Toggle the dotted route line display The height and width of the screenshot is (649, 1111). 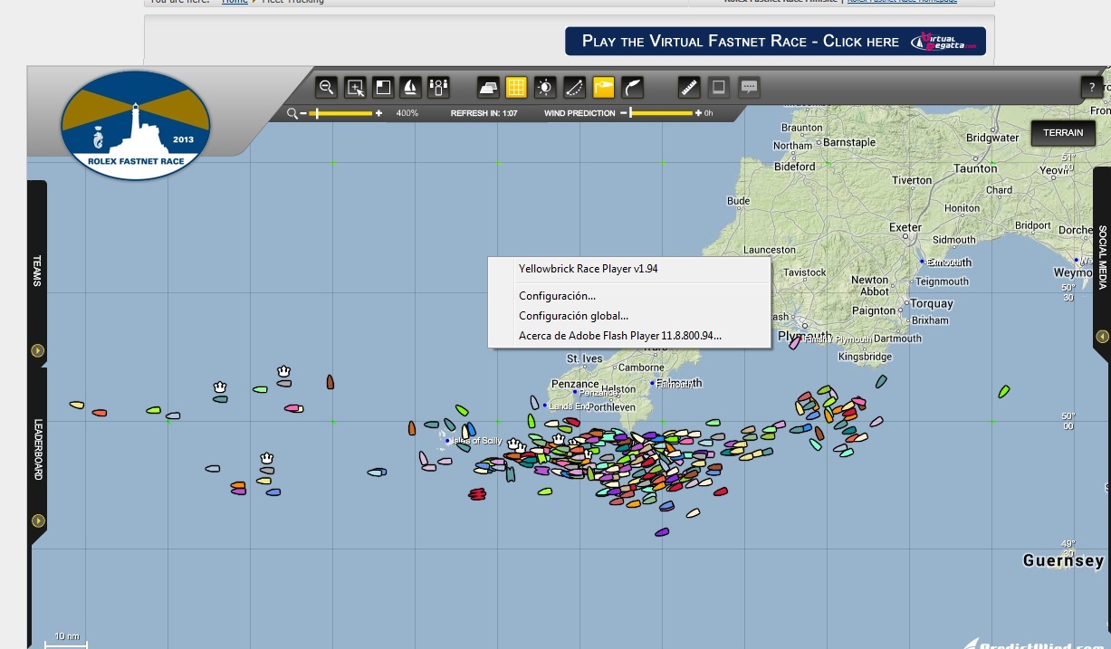tap(574, 88)
